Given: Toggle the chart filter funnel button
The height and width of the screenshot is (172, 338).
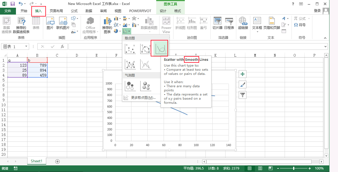Looking at the screenshot, I should click(x=242, y=95).
